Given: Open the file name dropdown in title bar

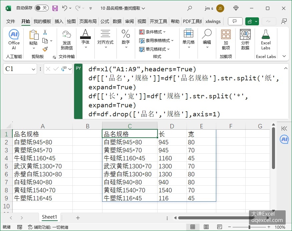Looking at the screenshot, I should point(143,8).
